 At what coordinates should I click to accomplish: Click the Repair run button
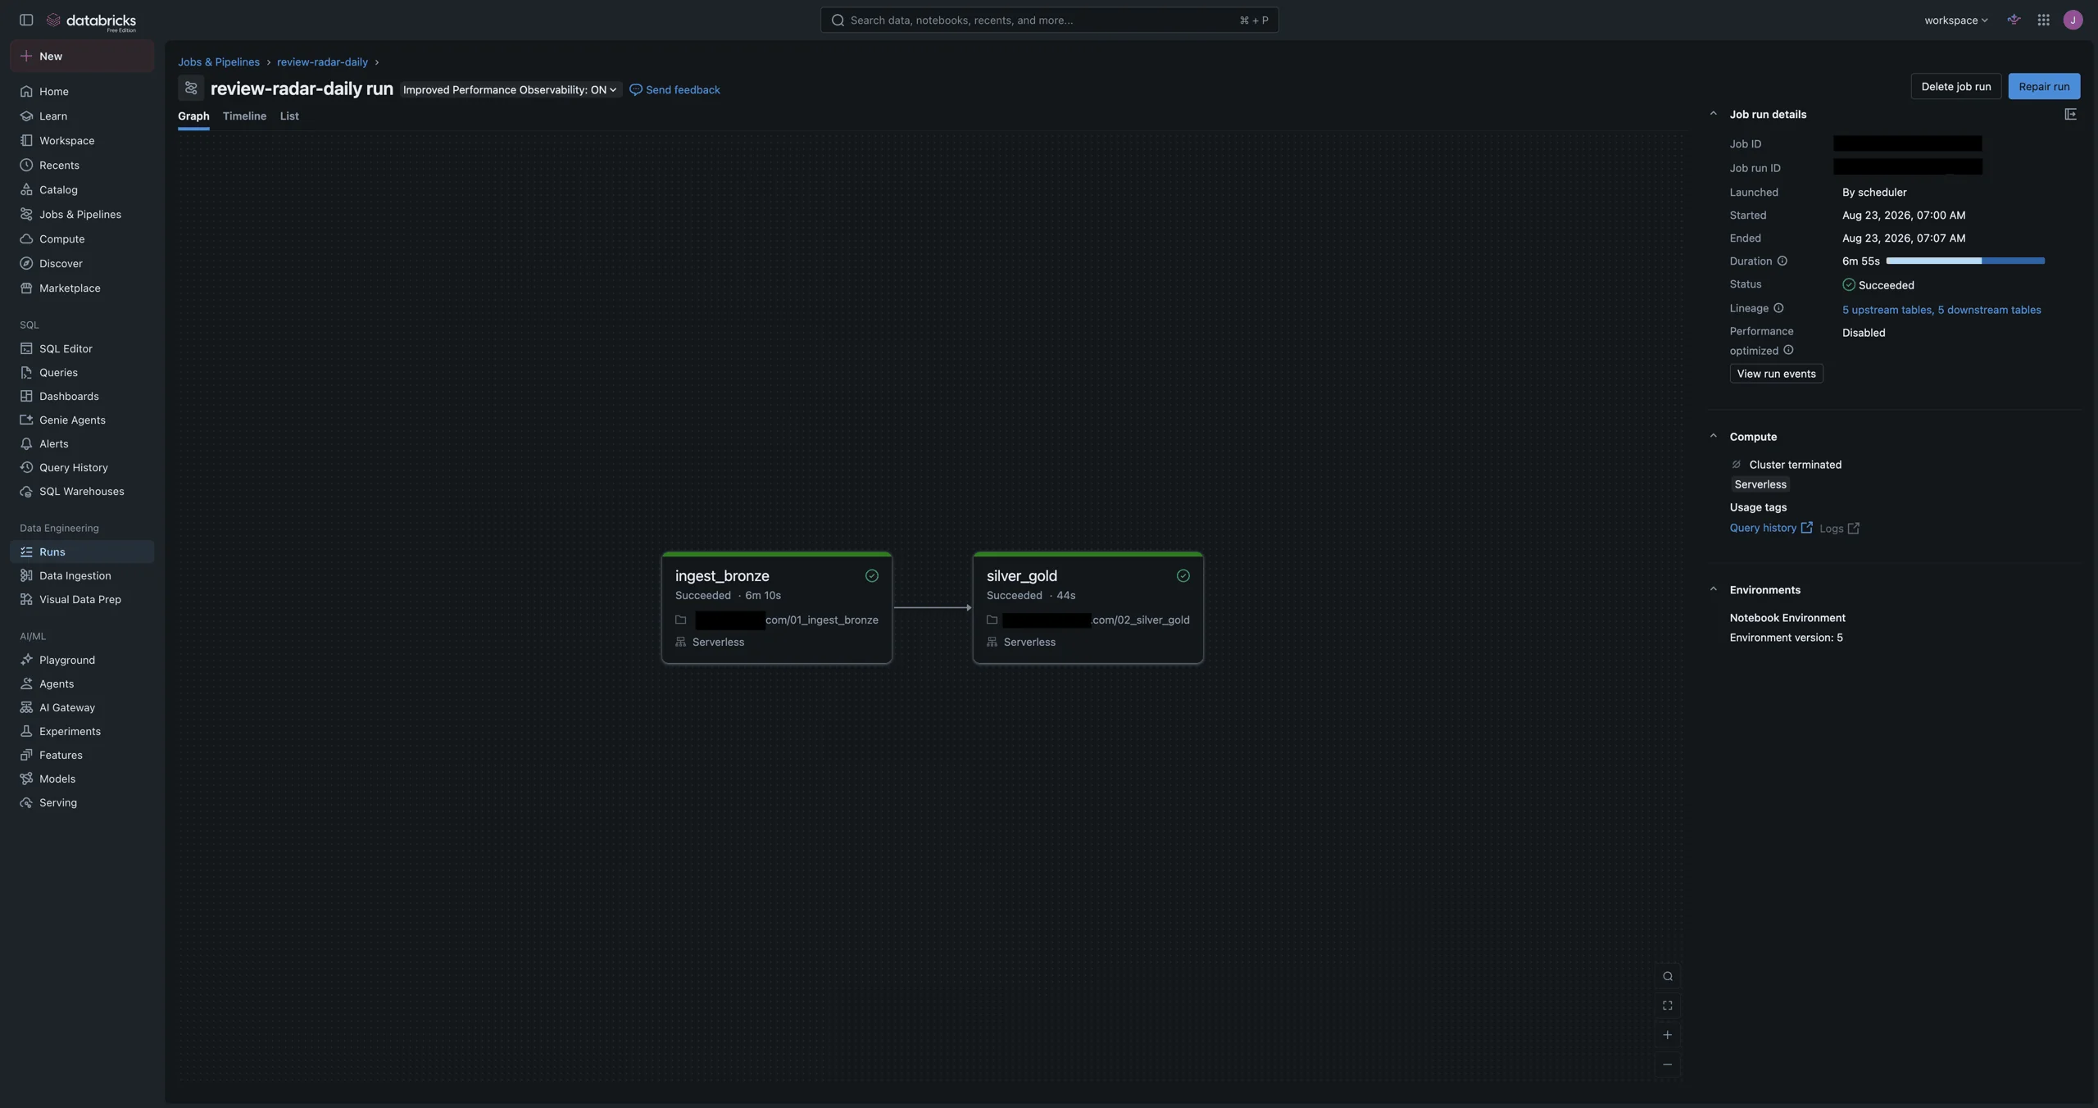[2044, 86]
